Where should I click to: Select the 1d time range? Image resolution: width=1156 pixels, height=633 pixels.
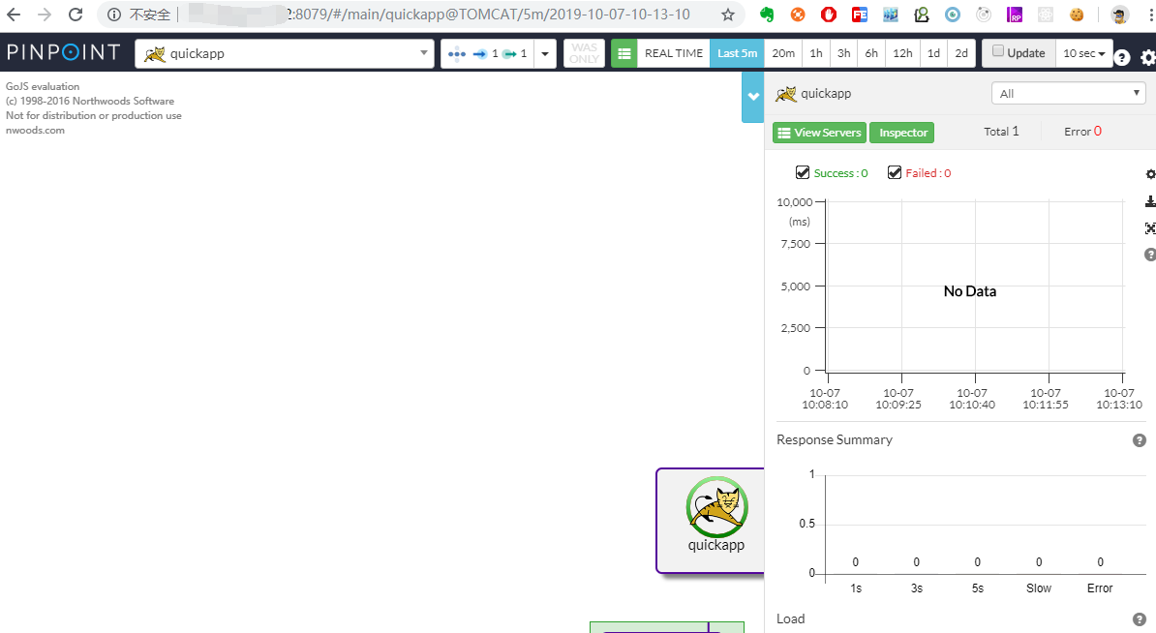[x=933, y=53]
